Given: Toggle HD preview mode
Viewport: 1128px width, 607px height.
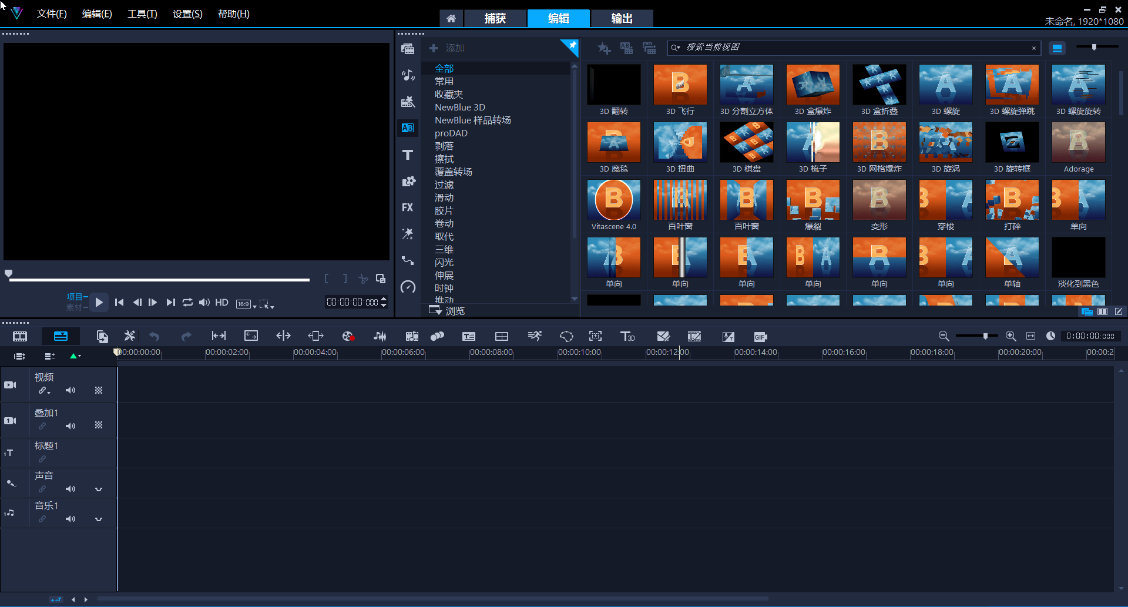Looking at the screenshot, I should point(221,302).
